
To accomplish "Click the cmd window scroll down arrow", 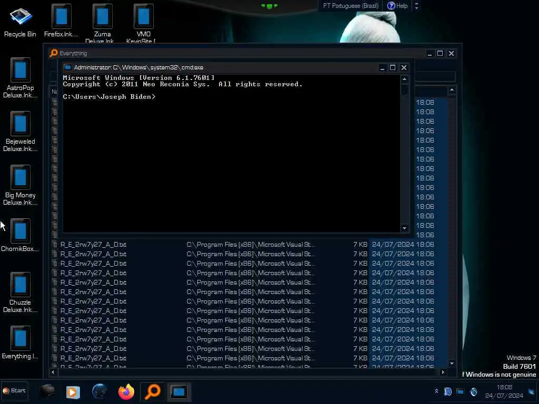I will (405, 228).
